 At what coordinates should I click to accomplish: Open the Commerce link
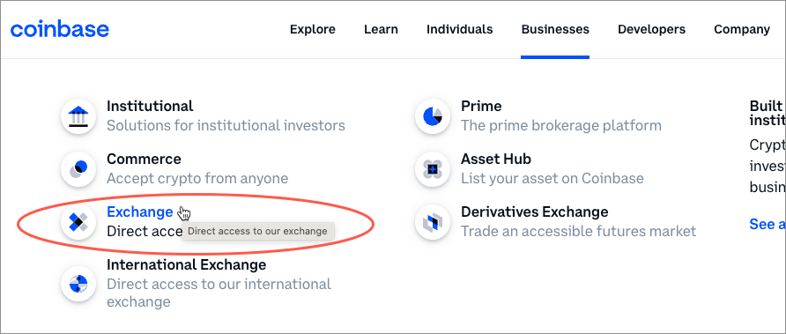tap(197, 169)
